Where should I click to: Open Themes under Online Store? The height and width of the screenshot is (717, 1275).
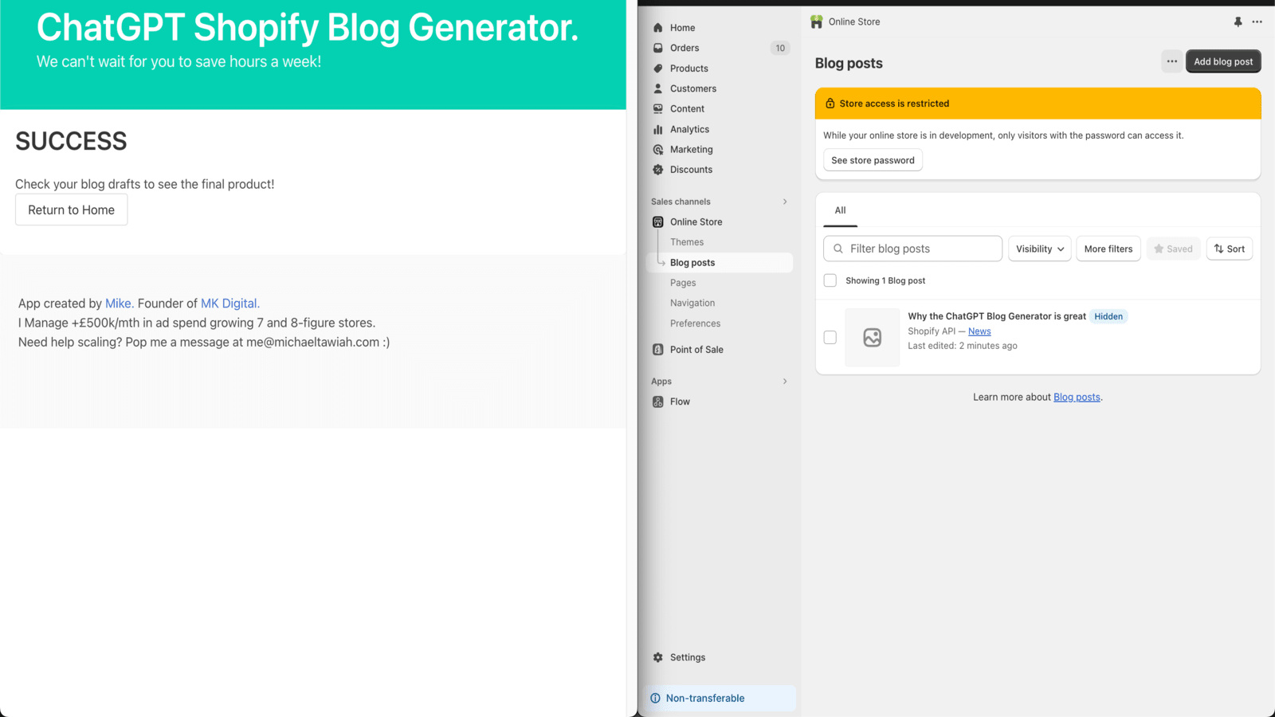tap(687, 242)
